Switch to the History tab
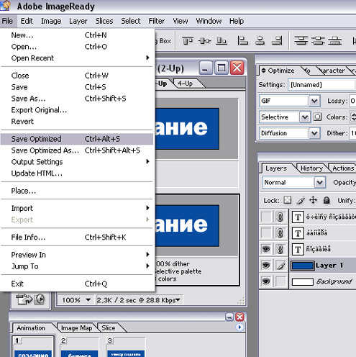The width and height of the screenshot is (356, 357). [x=311, y=168]
